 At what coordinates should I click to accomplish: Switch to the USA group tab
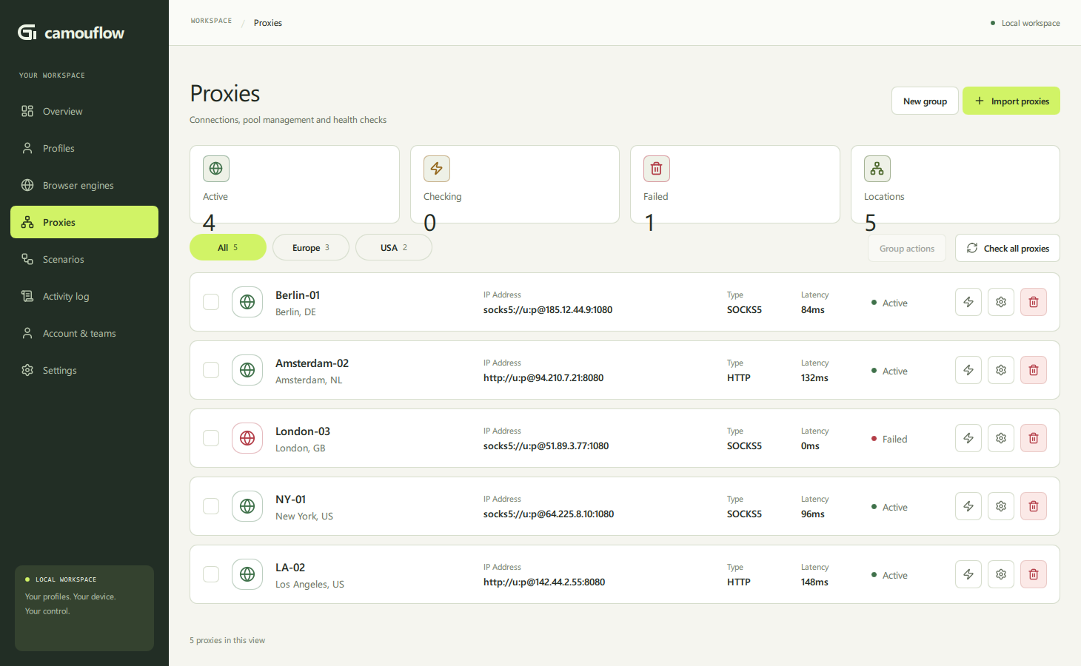394,247
